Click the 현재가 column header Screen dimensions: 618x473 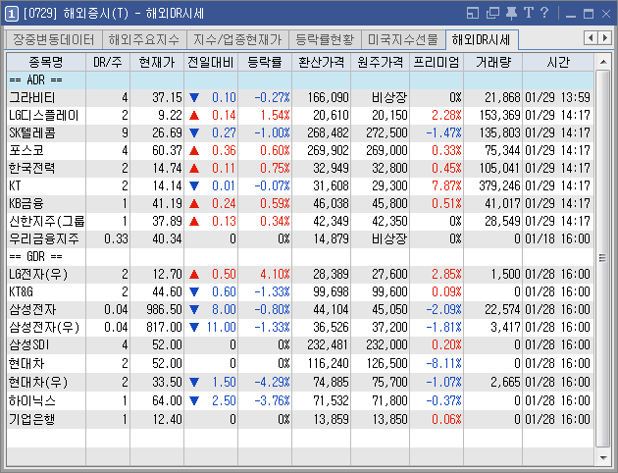[x=157, y=62]
